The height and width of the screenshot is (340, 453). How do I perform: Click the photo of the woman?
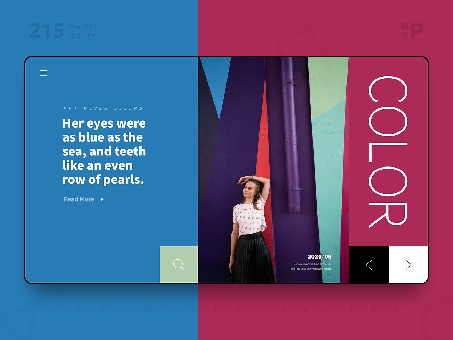[x=274, y=170]
